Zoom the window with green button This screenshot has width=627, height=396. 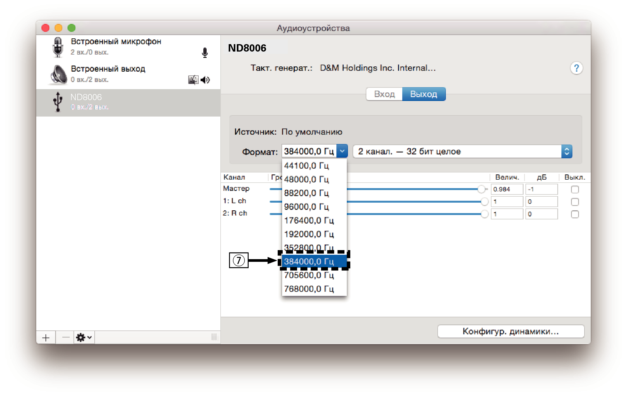click(72, 28)
